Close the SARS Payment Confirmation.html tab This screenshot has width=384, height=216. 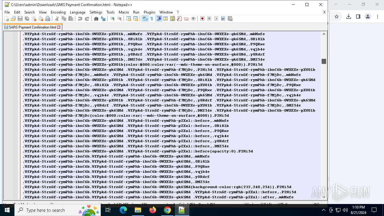(x=59, y=27)
